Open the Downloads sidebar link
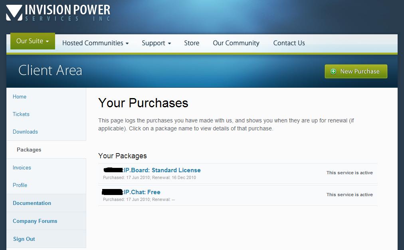The image size is (404, 250). point(25,132)
